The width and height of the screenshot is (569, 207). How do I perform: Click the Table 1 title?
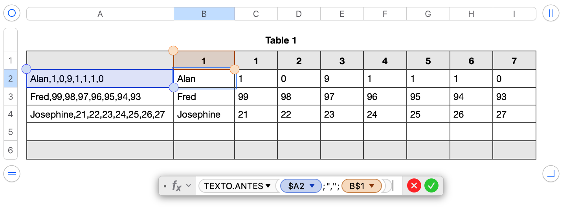coord(281,40)
